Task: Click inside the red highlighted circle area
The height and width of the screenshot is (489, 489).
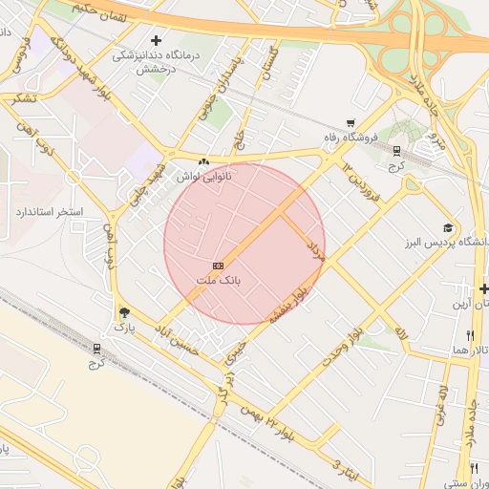Action: [x=244, y=244]
